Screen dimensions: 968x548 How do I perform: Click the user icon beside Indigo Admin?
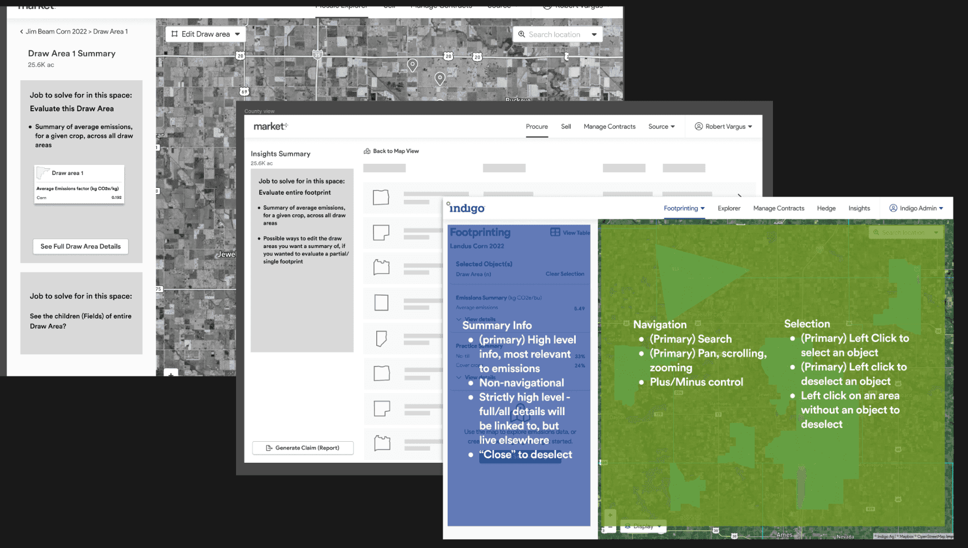[893, 208]
